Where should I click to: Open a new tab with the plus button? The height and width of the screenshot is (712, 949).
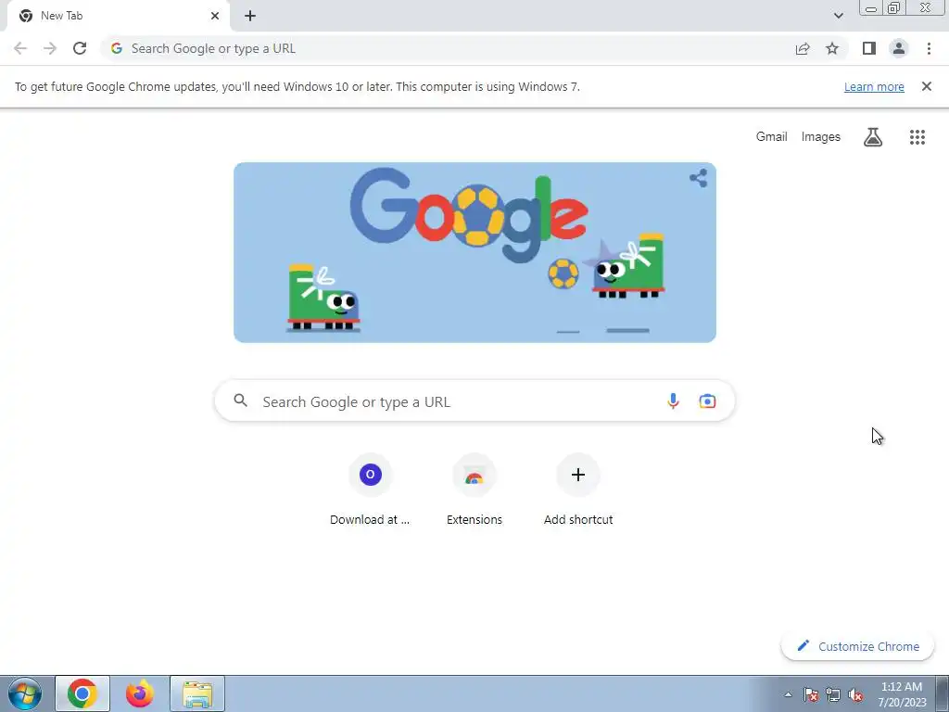(250, 16)
